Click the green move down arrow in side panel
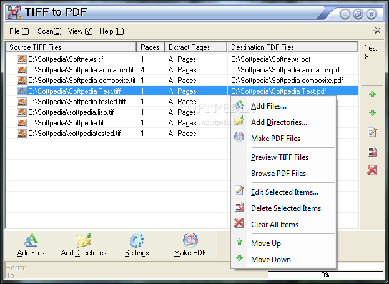 tap(372, 113)
